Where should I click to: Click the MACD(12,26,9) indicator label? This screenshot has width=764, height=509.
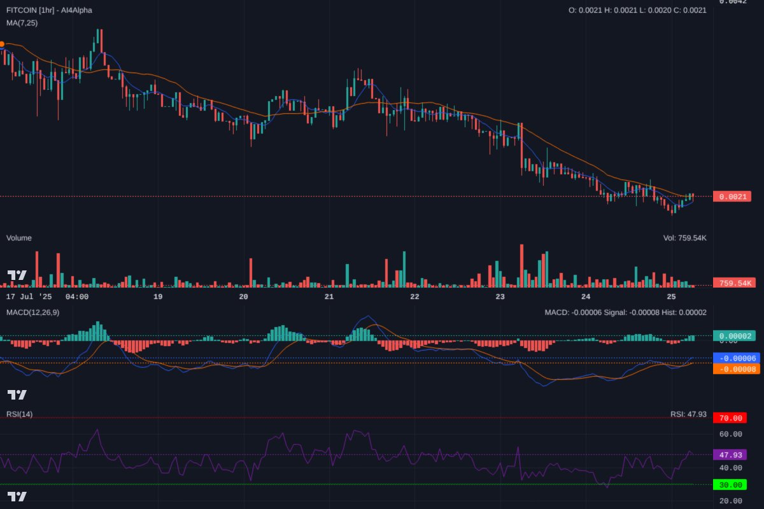click(x=33, y=312)
